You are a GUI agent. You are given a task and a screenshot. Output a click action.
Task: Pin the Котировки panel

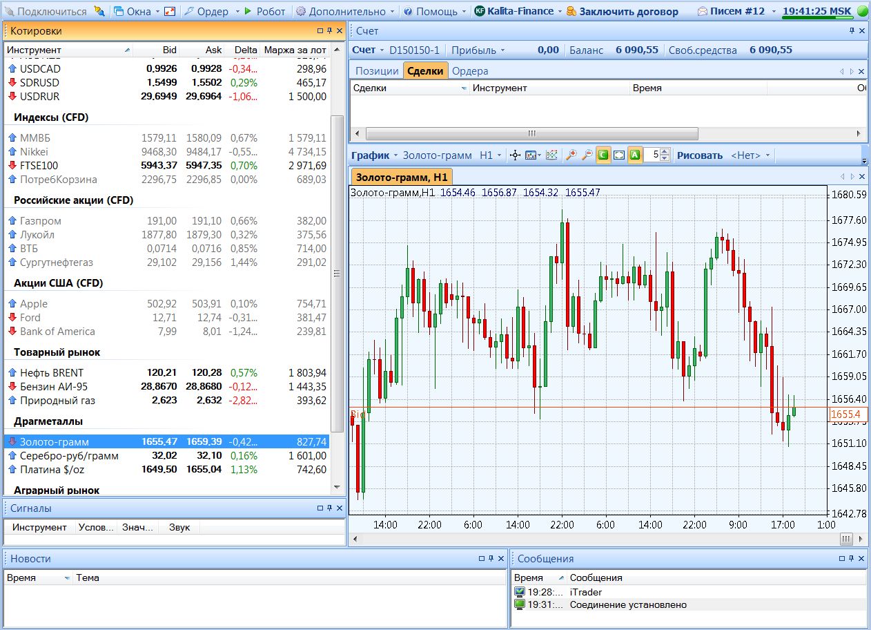point(329,31)
